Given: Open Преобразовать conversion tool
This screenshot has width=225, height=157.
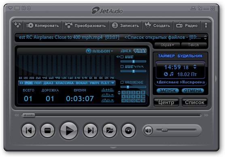Looking at the screenshot, I should (85, 25).
